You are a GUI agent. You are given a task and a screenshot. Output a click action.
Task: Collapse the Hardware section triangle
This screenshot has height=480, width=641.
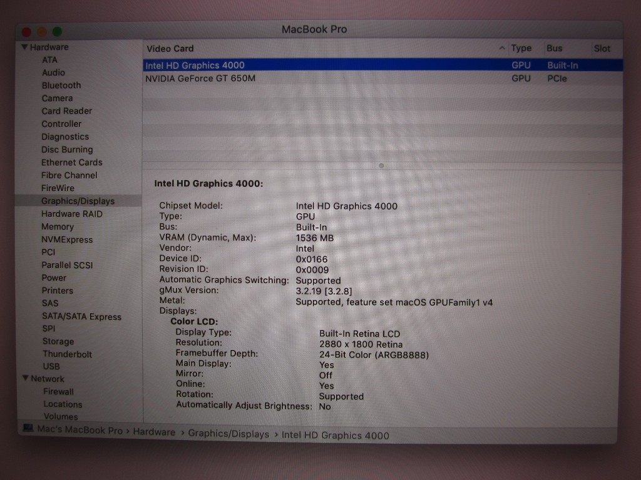pyautogui.click(x=25, y=47)
